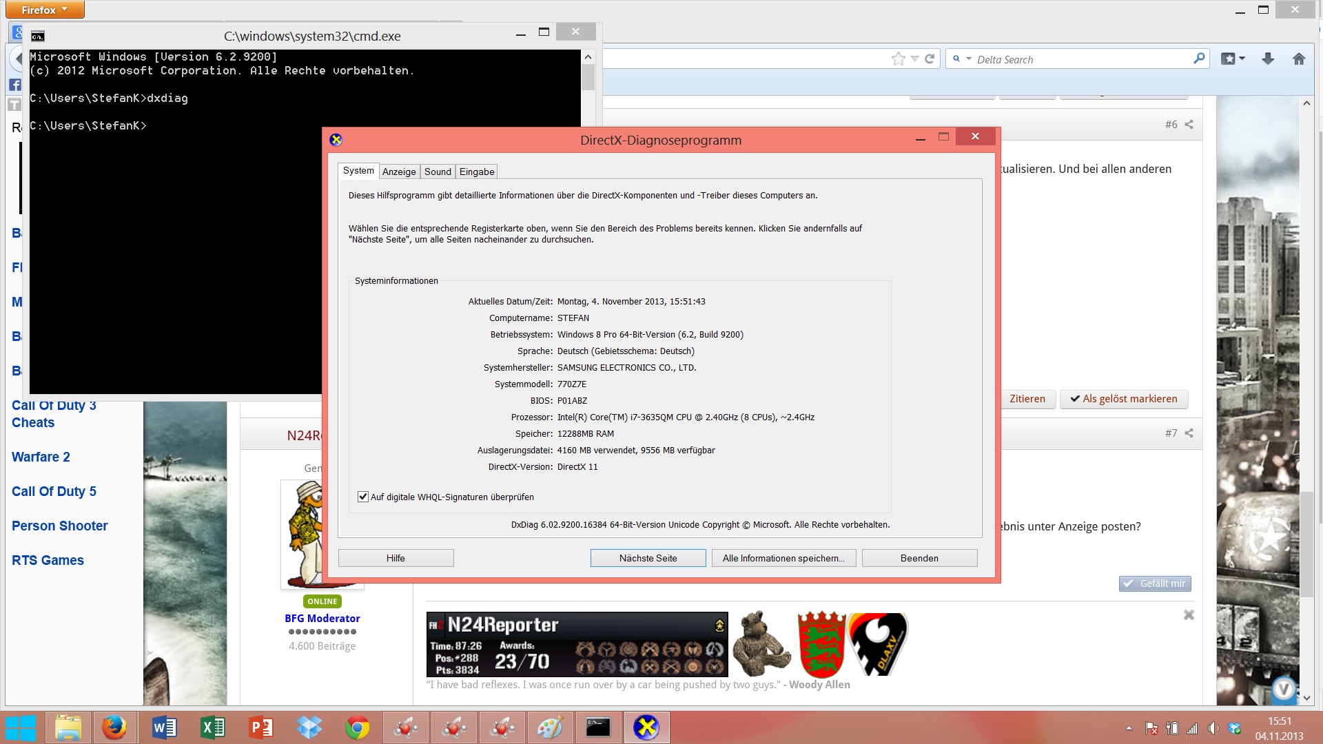Click the magnifier search button
1323x744 pixels.
[x=1199, y=59]
